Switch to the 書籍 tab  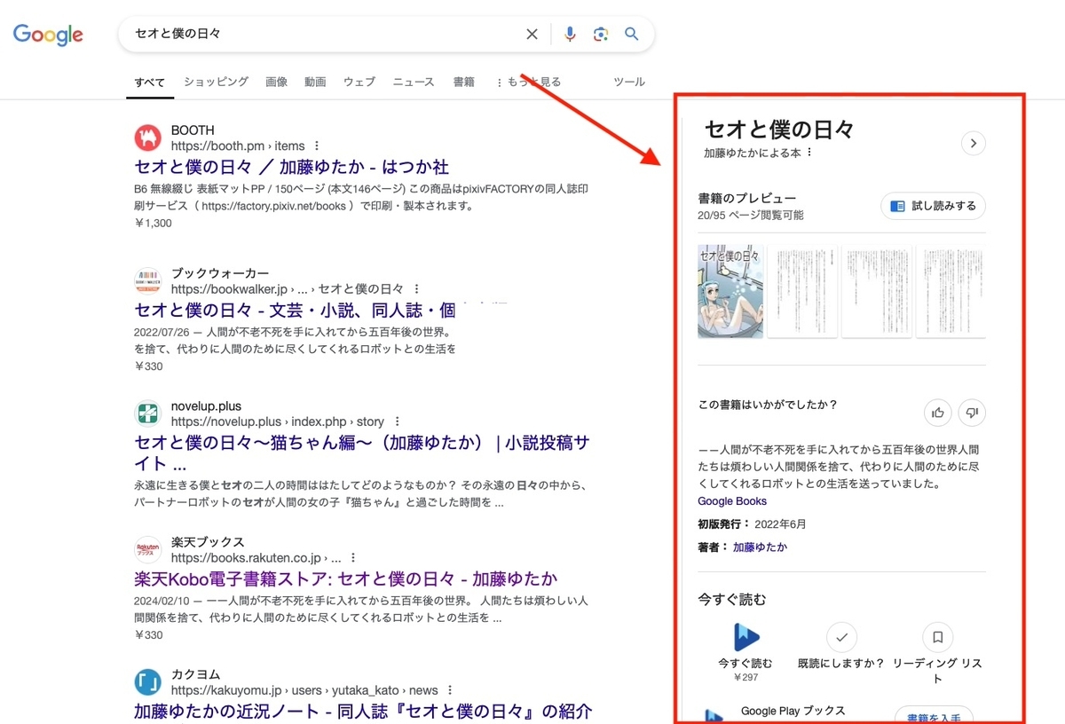coord(463,82)
